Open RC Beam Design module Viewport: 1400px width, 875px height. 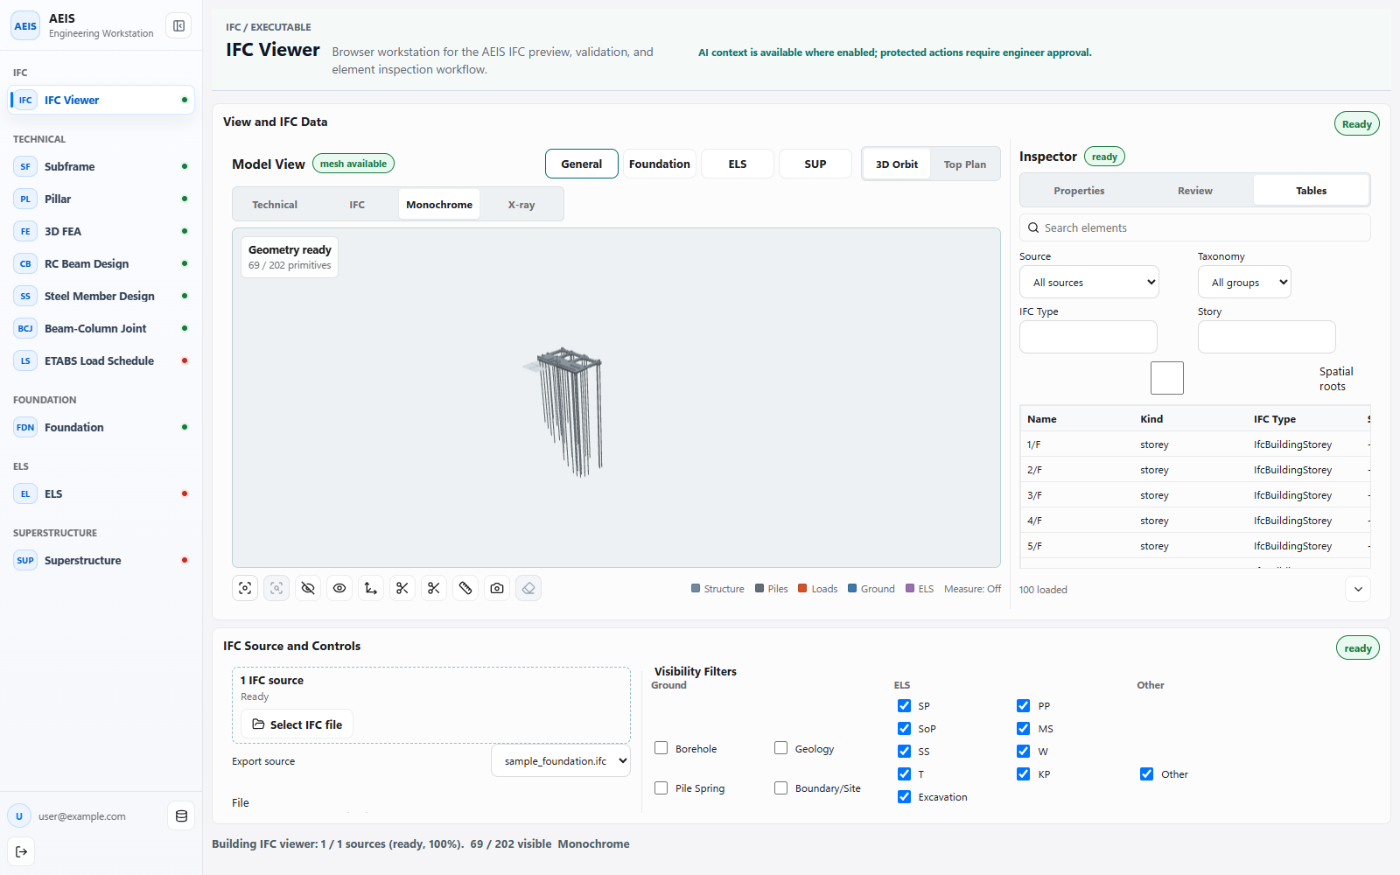pyautogui.click(x=101, y=263)
